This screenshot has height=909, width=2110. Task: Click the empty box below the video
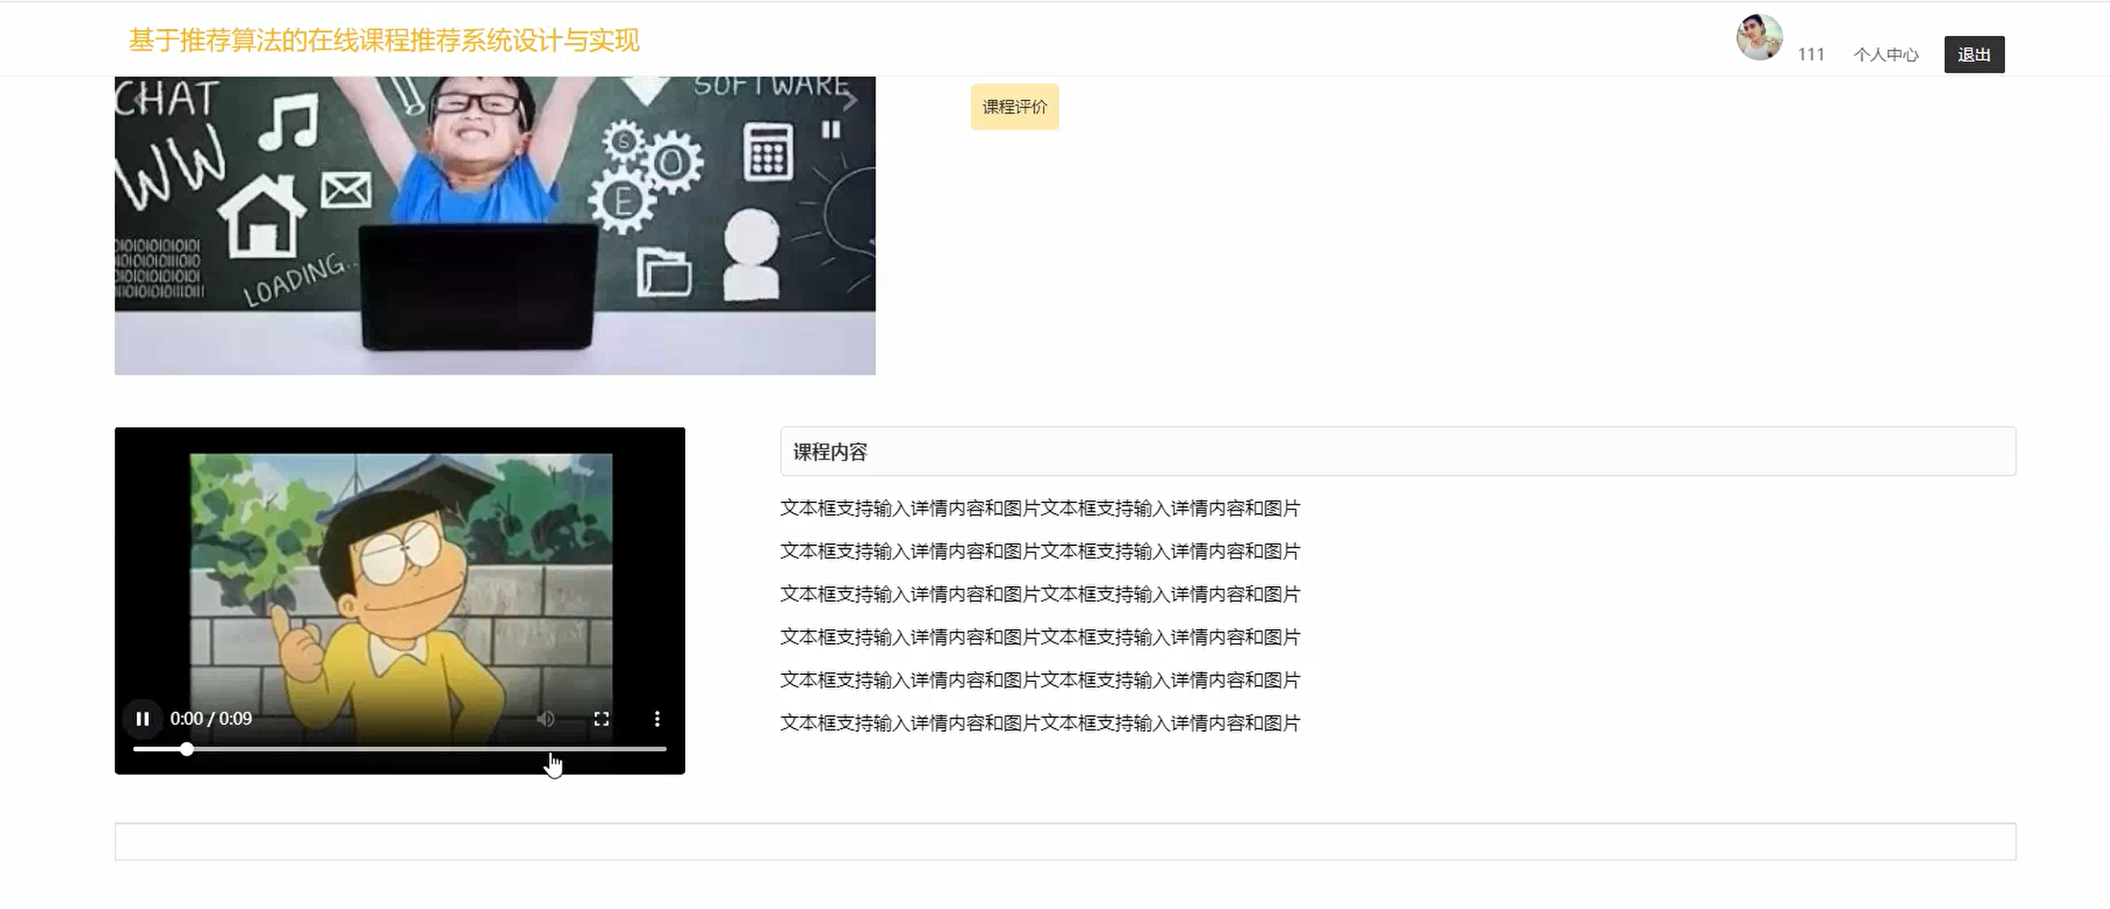tap(1065, 842)
